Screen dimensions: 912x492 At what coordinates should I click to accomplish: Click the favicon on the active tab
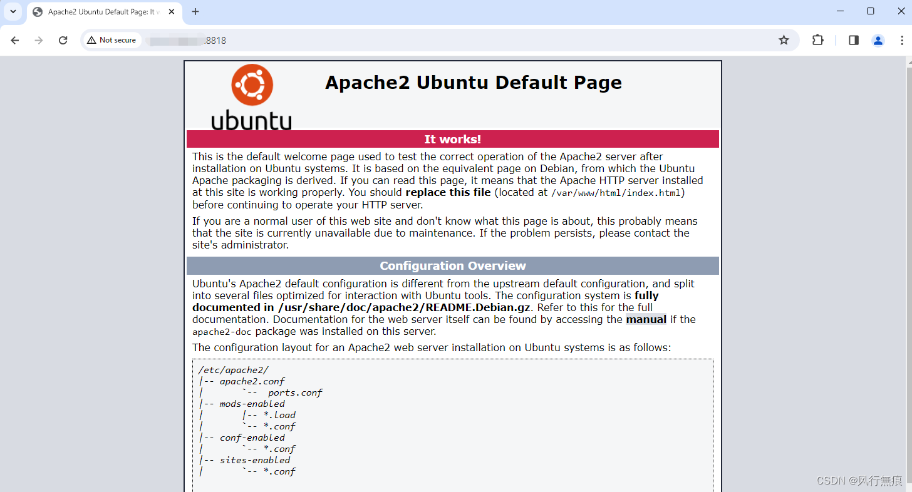[38, 11]
